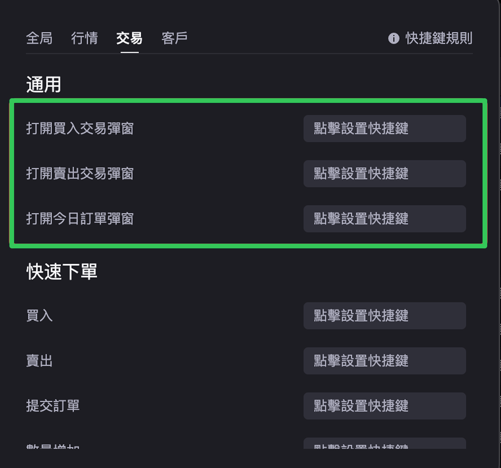Screen dimensions: 501x468
Task: Click the 打開今日訂單彈窗 row label
Action: tap(80, 219)
